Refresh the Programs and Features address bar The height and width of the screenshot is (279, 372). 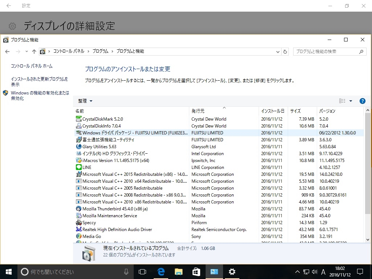tap(285, 52)
